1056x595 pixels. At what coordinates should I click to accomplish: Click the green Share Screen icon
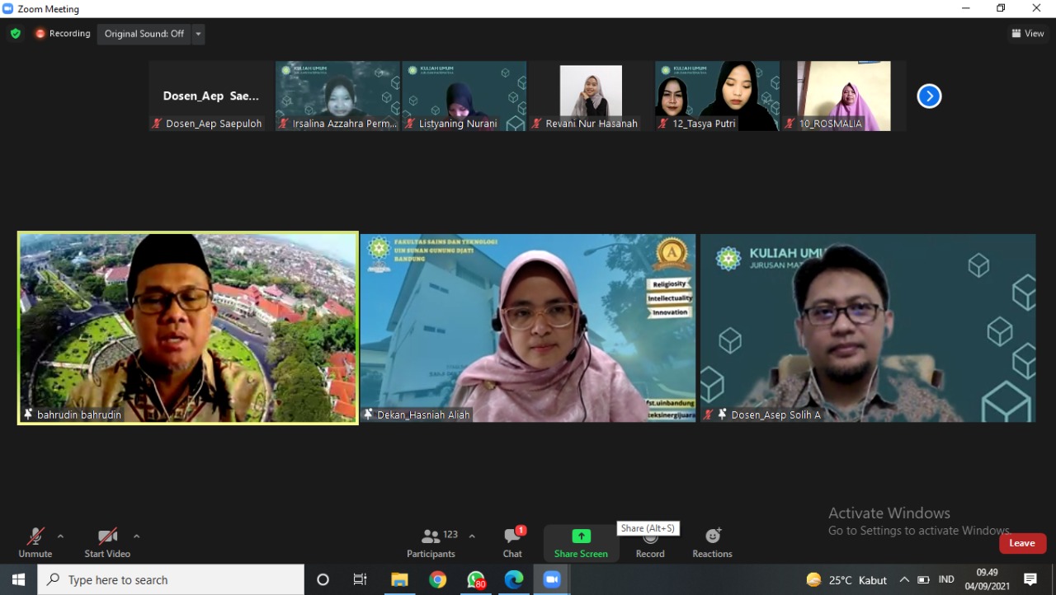tap(581, 536)
